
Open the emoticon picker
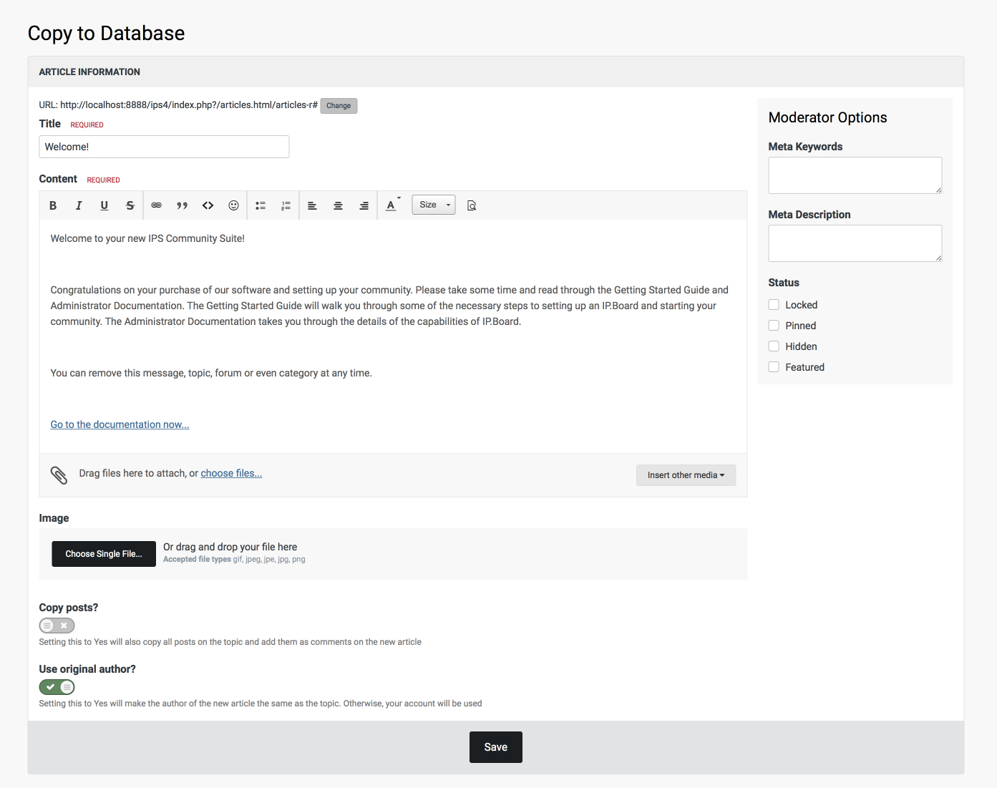click(233, 205)
